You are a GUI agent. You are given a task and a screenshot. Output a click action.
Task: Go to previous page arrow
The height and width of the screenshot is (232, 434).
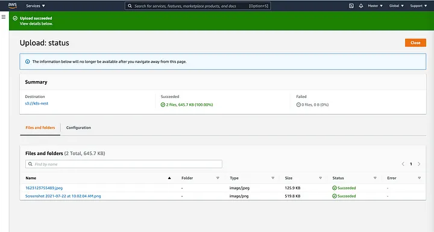click(403, 164)
